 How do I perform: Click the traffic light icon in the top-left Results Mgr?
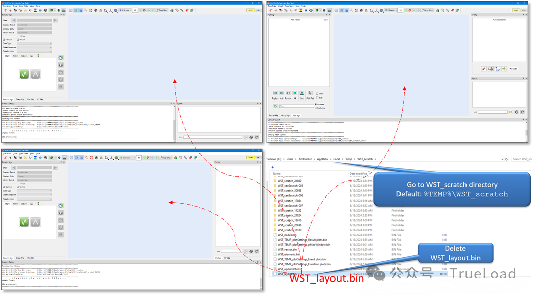[x=38, y=56]
